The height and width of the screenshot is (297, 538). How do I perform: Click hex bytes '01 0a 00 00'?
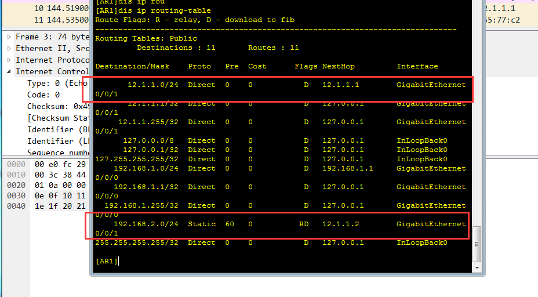(x=60, y=186)
